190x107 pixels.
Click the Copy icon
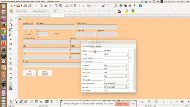[x=71, y=6]
